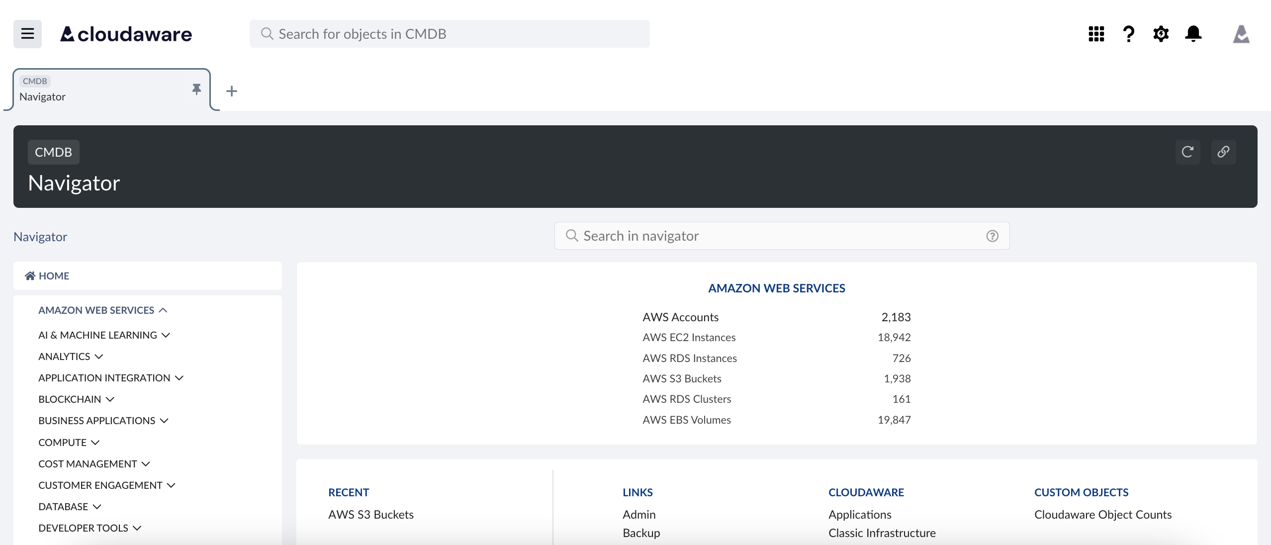Click the 2,183 accounts count
Screen dimensions: 1271x545
896,317
